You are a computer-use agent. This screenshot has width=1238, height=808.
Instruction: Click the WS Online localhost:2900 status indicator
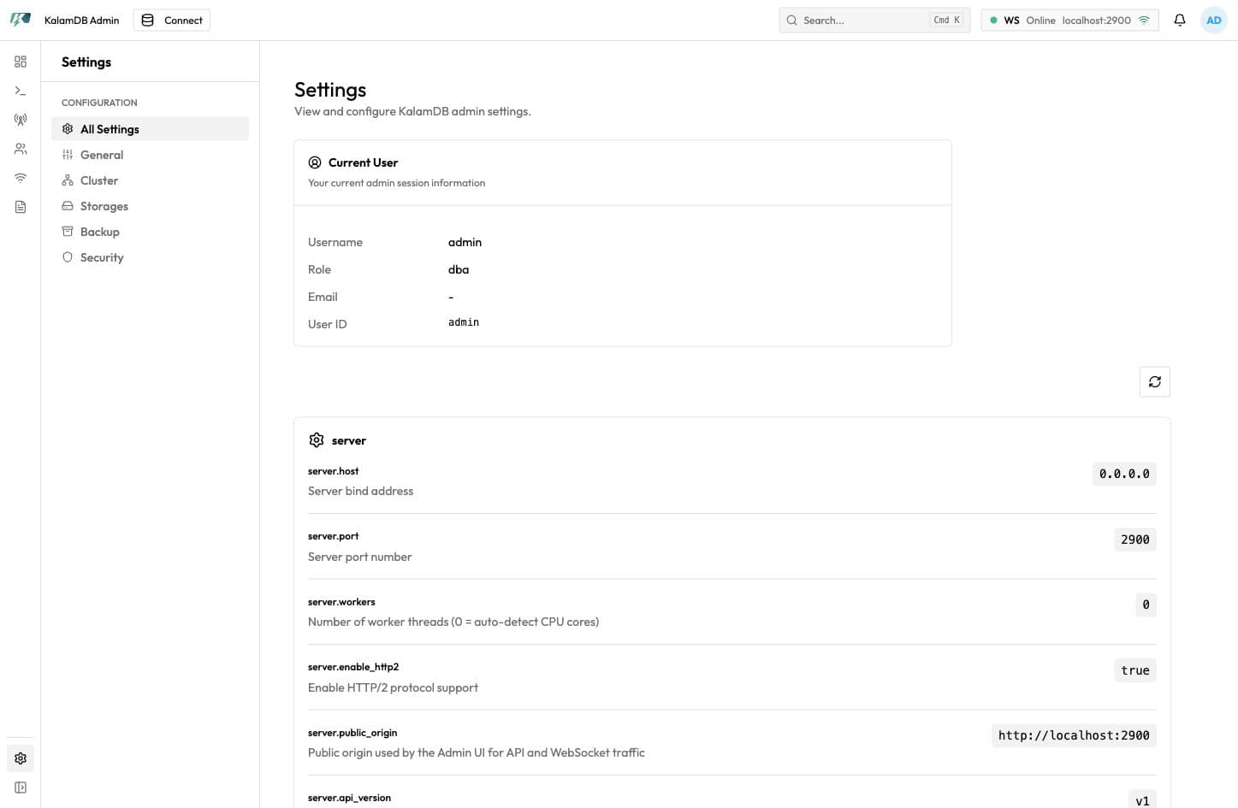click(1069, 20)
